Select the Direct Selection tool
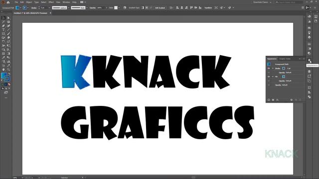This screenshot has height=179, width=319. pos(8,18)
